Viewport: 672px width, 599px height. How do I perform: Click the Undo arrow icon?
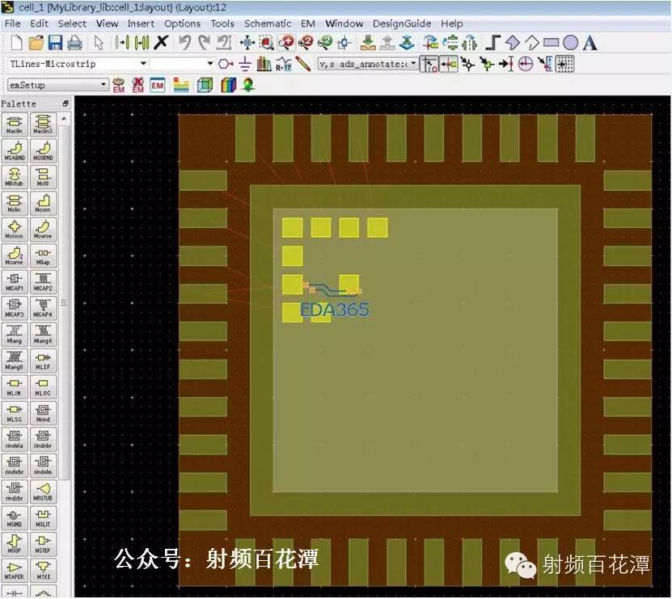[184, 43]
